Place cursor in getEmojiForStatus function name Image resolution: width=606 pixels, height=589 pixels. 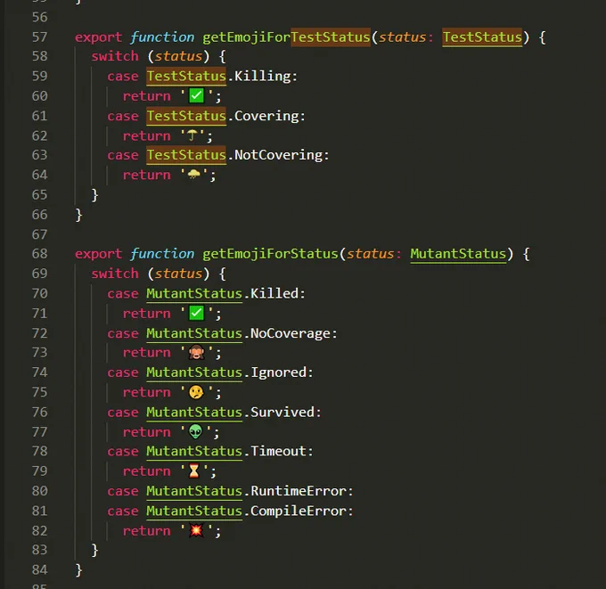coord(270,254)
